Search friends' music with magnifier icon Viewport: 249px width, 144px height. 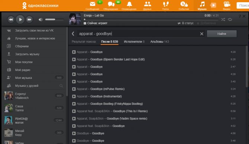[x=61, y=86]
